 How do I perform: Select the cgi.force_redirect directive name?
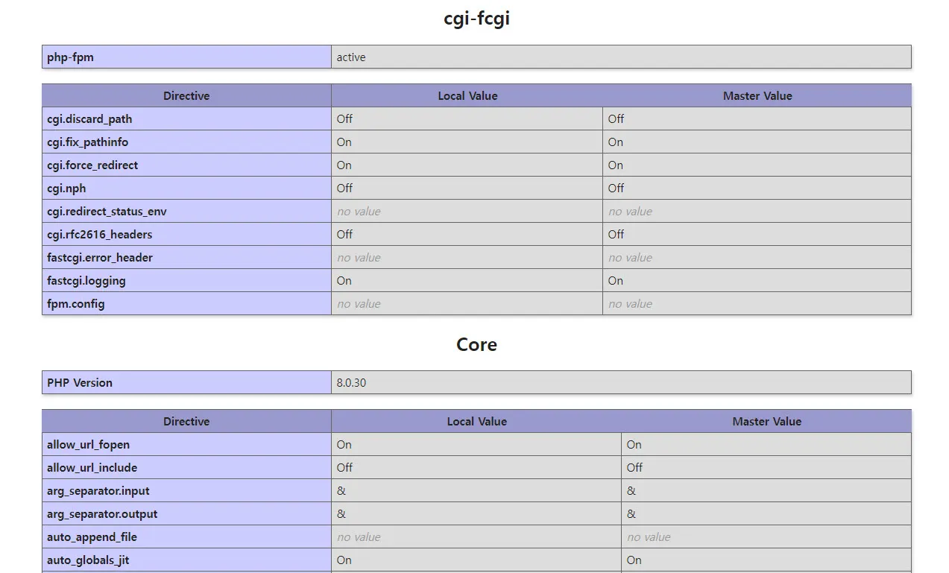tap(92, 165)
